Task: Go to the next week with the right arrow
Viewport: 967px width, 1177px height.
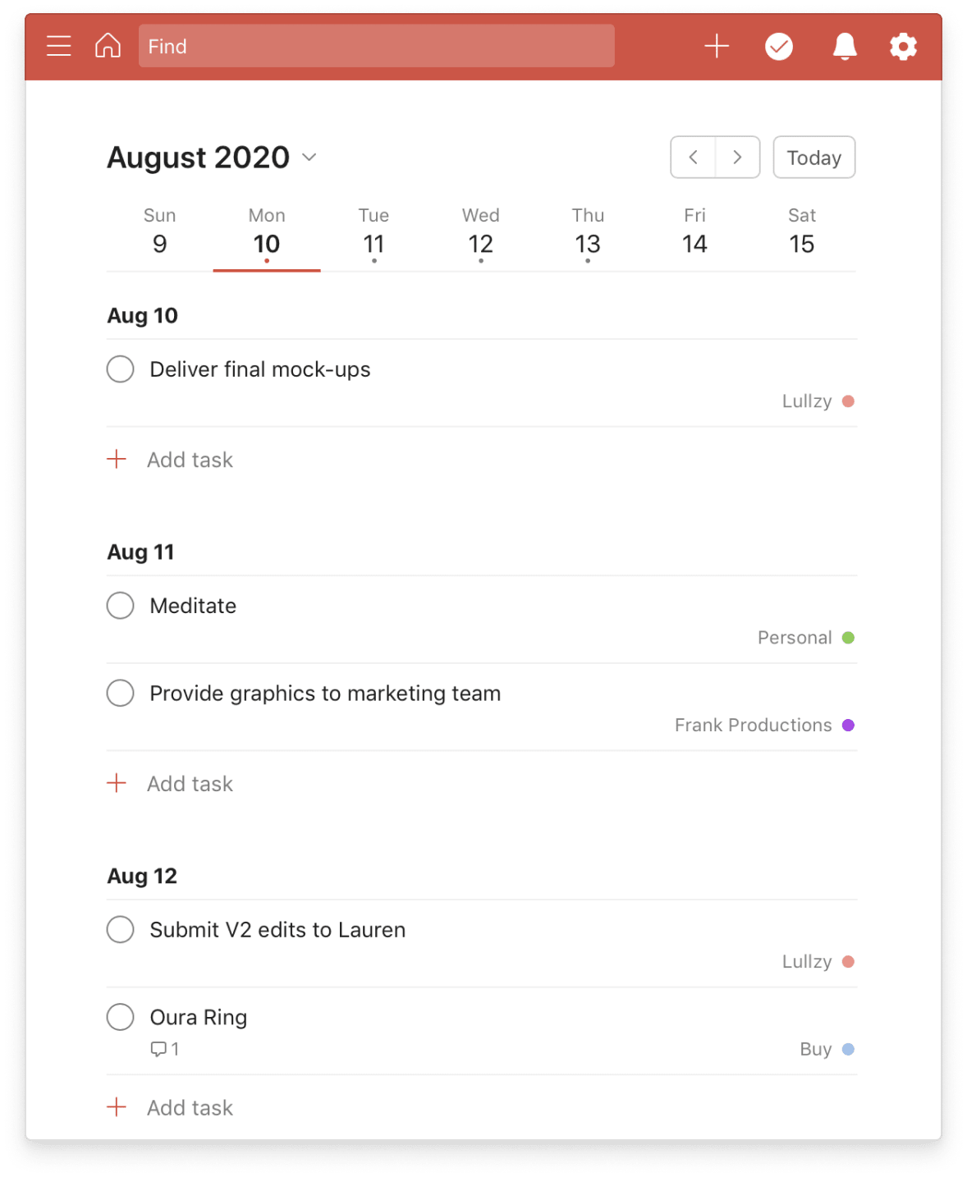Action: point(737,157)
